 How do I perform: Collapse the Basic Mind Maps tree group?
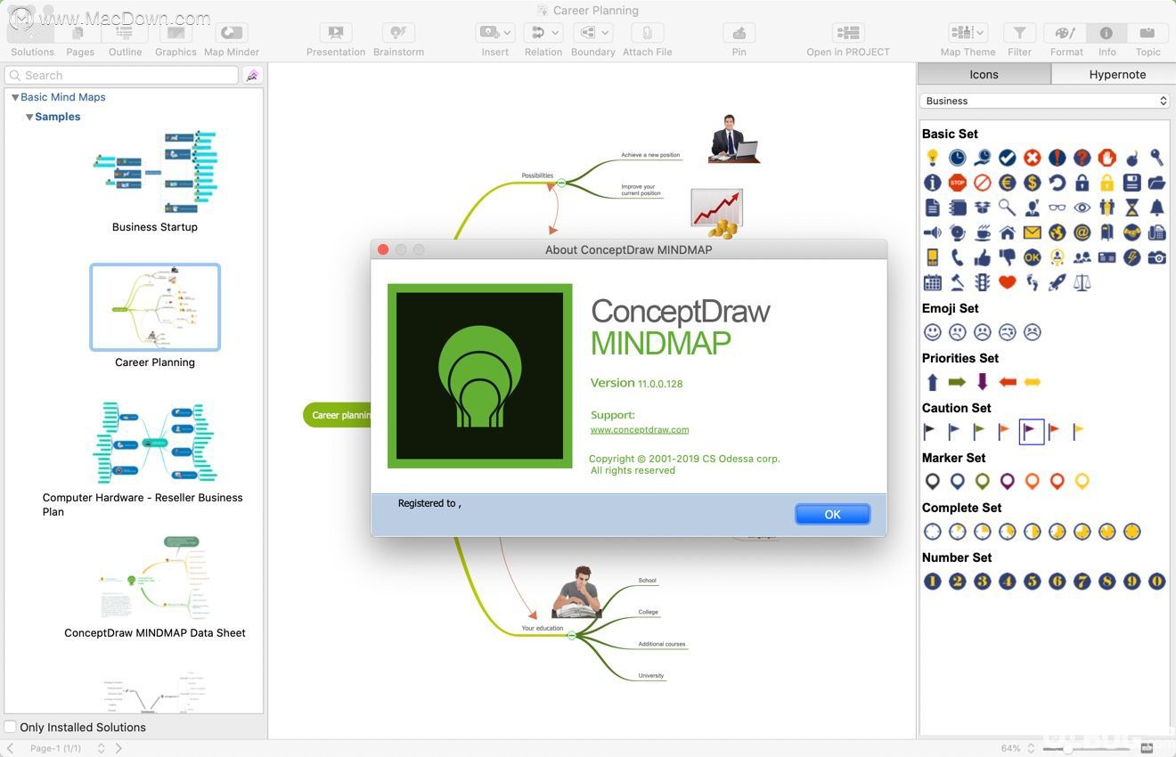point(15,97)
